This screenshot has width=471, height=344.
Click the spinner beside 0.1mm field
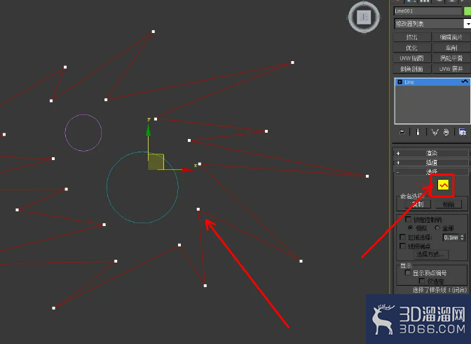pos(463,237)
